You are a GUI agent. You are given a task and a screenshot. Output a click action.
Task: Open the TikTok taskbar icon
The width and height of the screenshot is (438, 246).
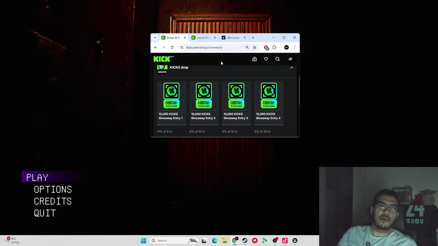(285, 241)
